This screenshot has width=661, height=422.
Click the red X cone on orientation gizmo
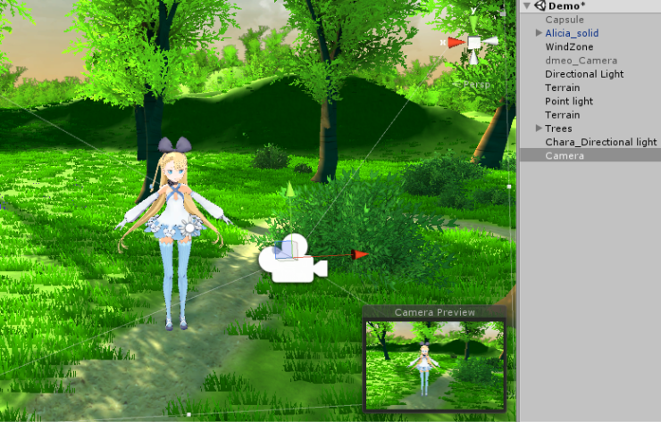coord(455,42)
